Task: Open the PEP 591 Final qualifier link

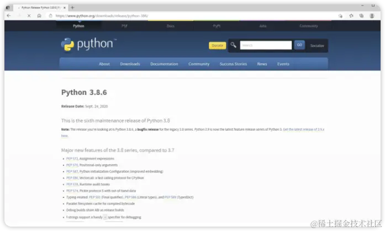Action: (94, 197)
